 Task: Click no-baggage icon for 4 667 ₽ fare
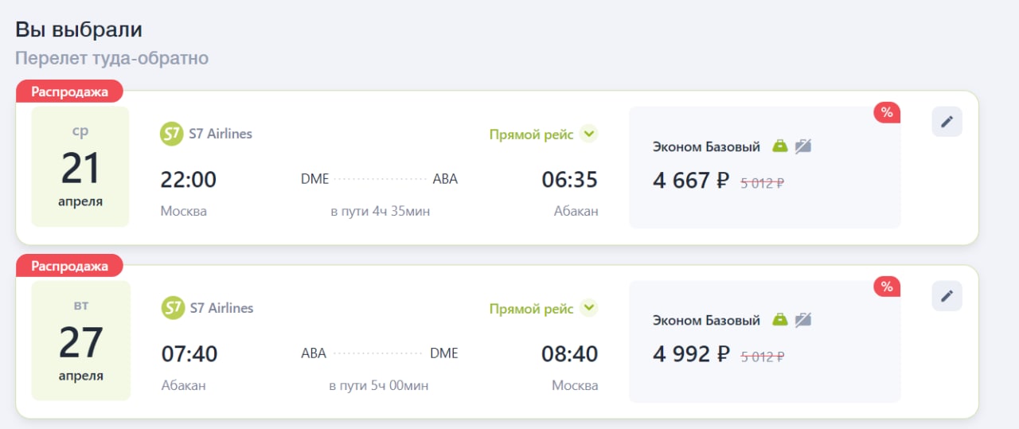pos(803,146)
